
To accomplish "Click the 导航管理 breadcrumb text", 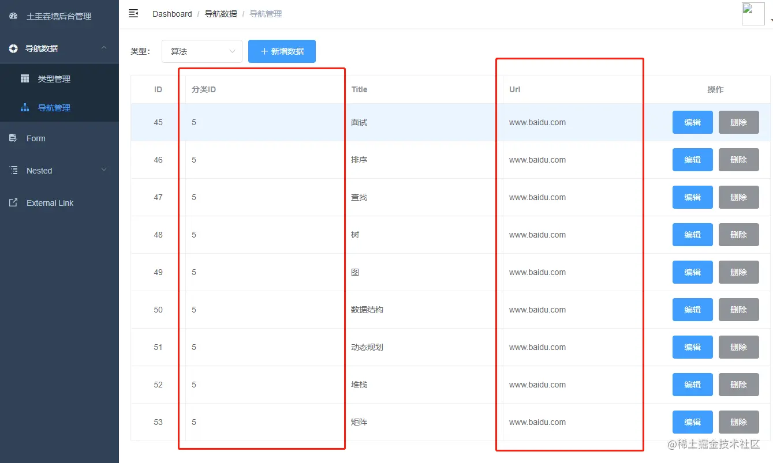I will pyautogui.click(x=266, y=14).
